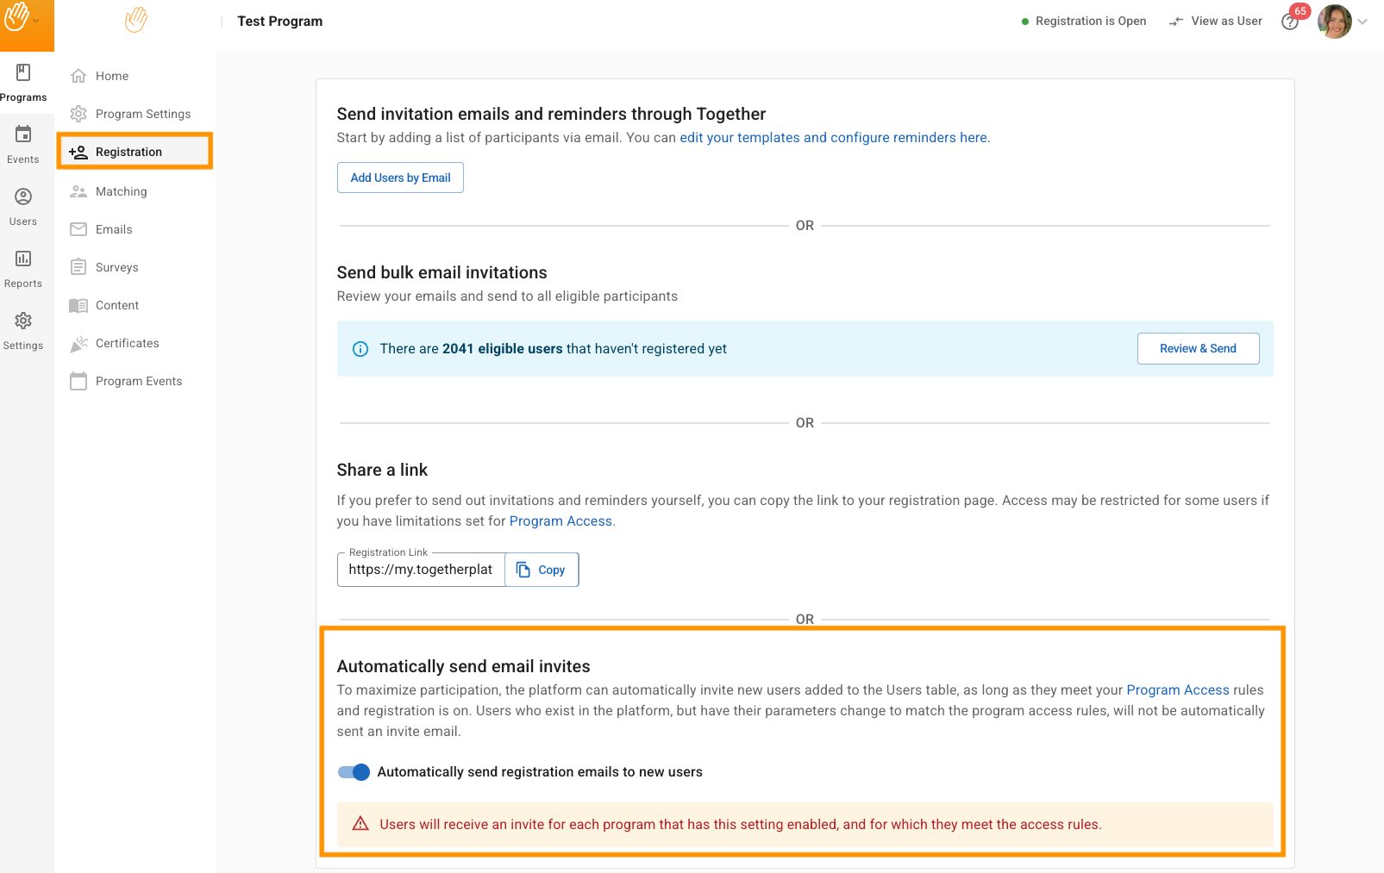Image resolution: width=1384 pixels, height=873 pixels.
Task: Open user profile avatar menu
Action: pos(1334,22)
